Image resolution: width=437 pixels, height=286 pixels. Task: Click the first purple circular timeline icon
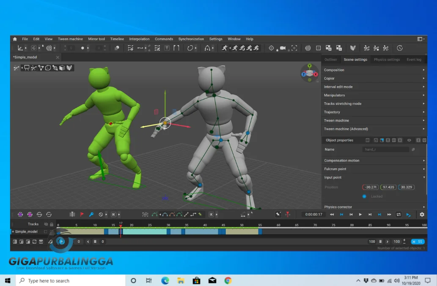coord(20,214)
